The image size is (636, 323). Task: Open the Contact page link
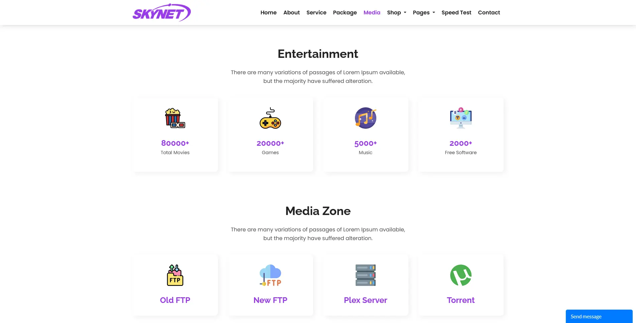tap(489, 12)
